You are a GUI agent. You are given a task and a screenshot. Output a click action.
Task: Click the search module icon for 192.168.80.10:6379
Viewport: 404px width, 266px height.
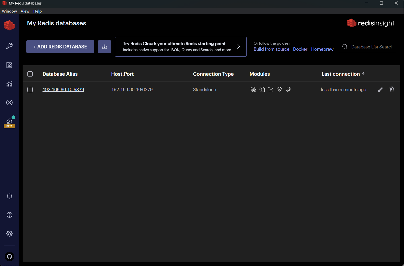(253, 89)
